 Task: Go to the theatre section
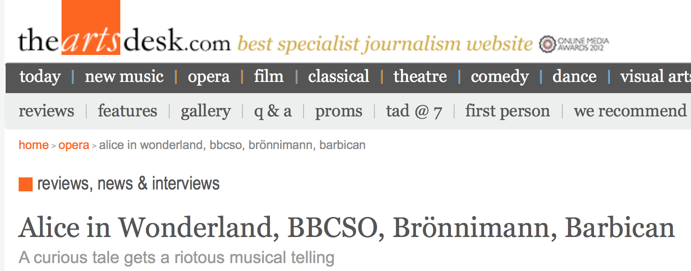click(420, 76)
